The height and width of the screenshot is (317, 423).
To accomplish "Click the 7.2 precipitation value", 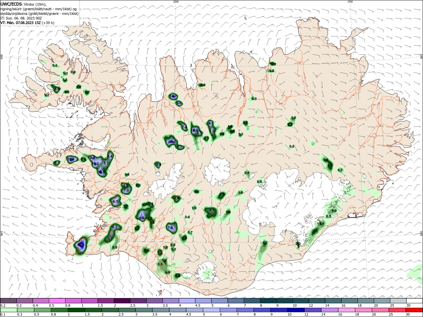I will pyautogui.click(x=212, y=131).
